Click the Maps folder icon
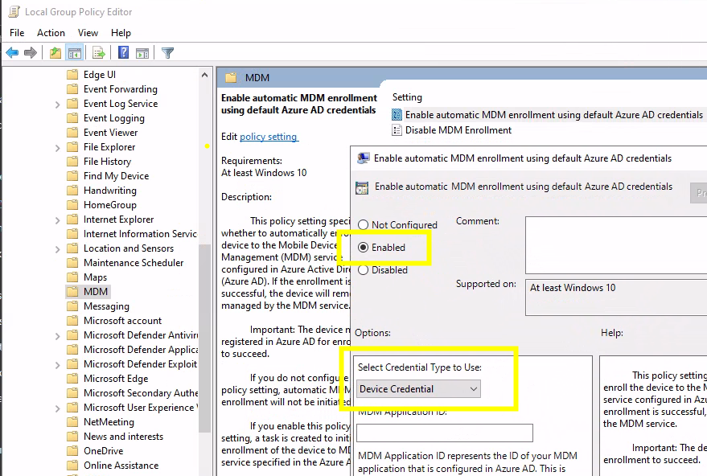Viewport: 707px width, 476px height. [72, 277]
